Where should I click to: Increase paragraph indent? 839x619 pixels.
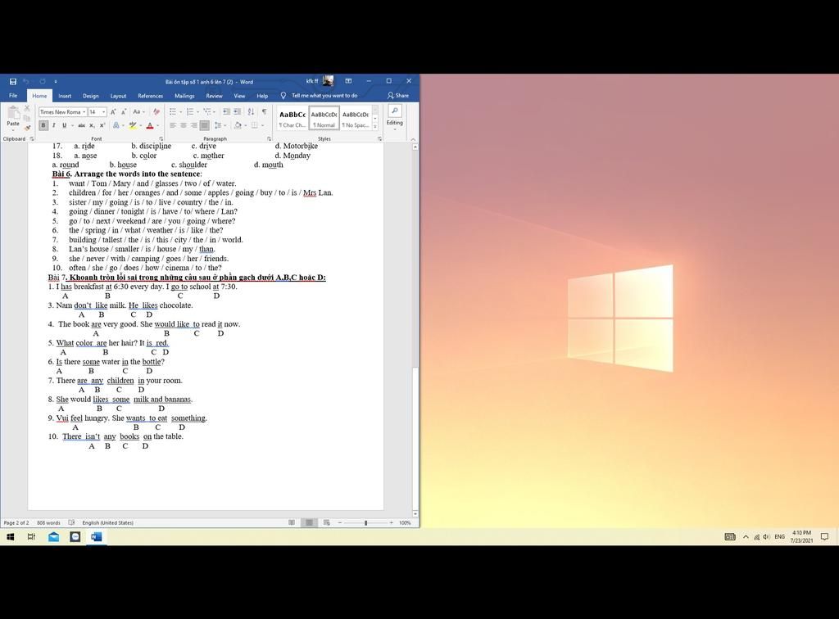coord(237,111)
